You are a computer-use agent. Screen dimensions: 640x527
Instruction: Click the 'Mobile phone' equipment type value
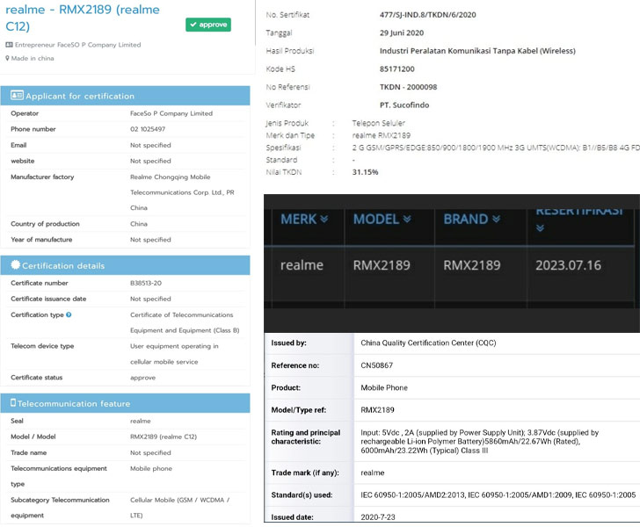(151, 468)
